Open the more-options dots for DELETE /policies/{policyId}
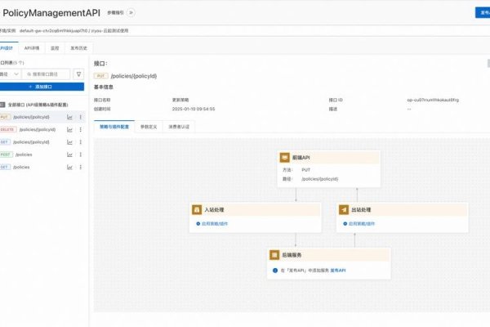The height and width of the screenshot is (327, 490). tap(80, 129)
